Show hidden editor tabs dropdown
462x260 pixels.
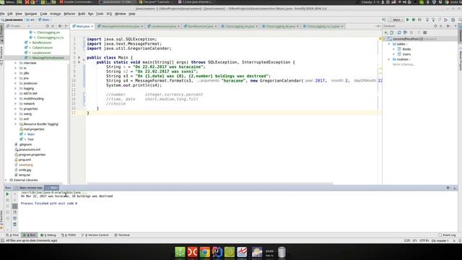(x=378, y=26)
